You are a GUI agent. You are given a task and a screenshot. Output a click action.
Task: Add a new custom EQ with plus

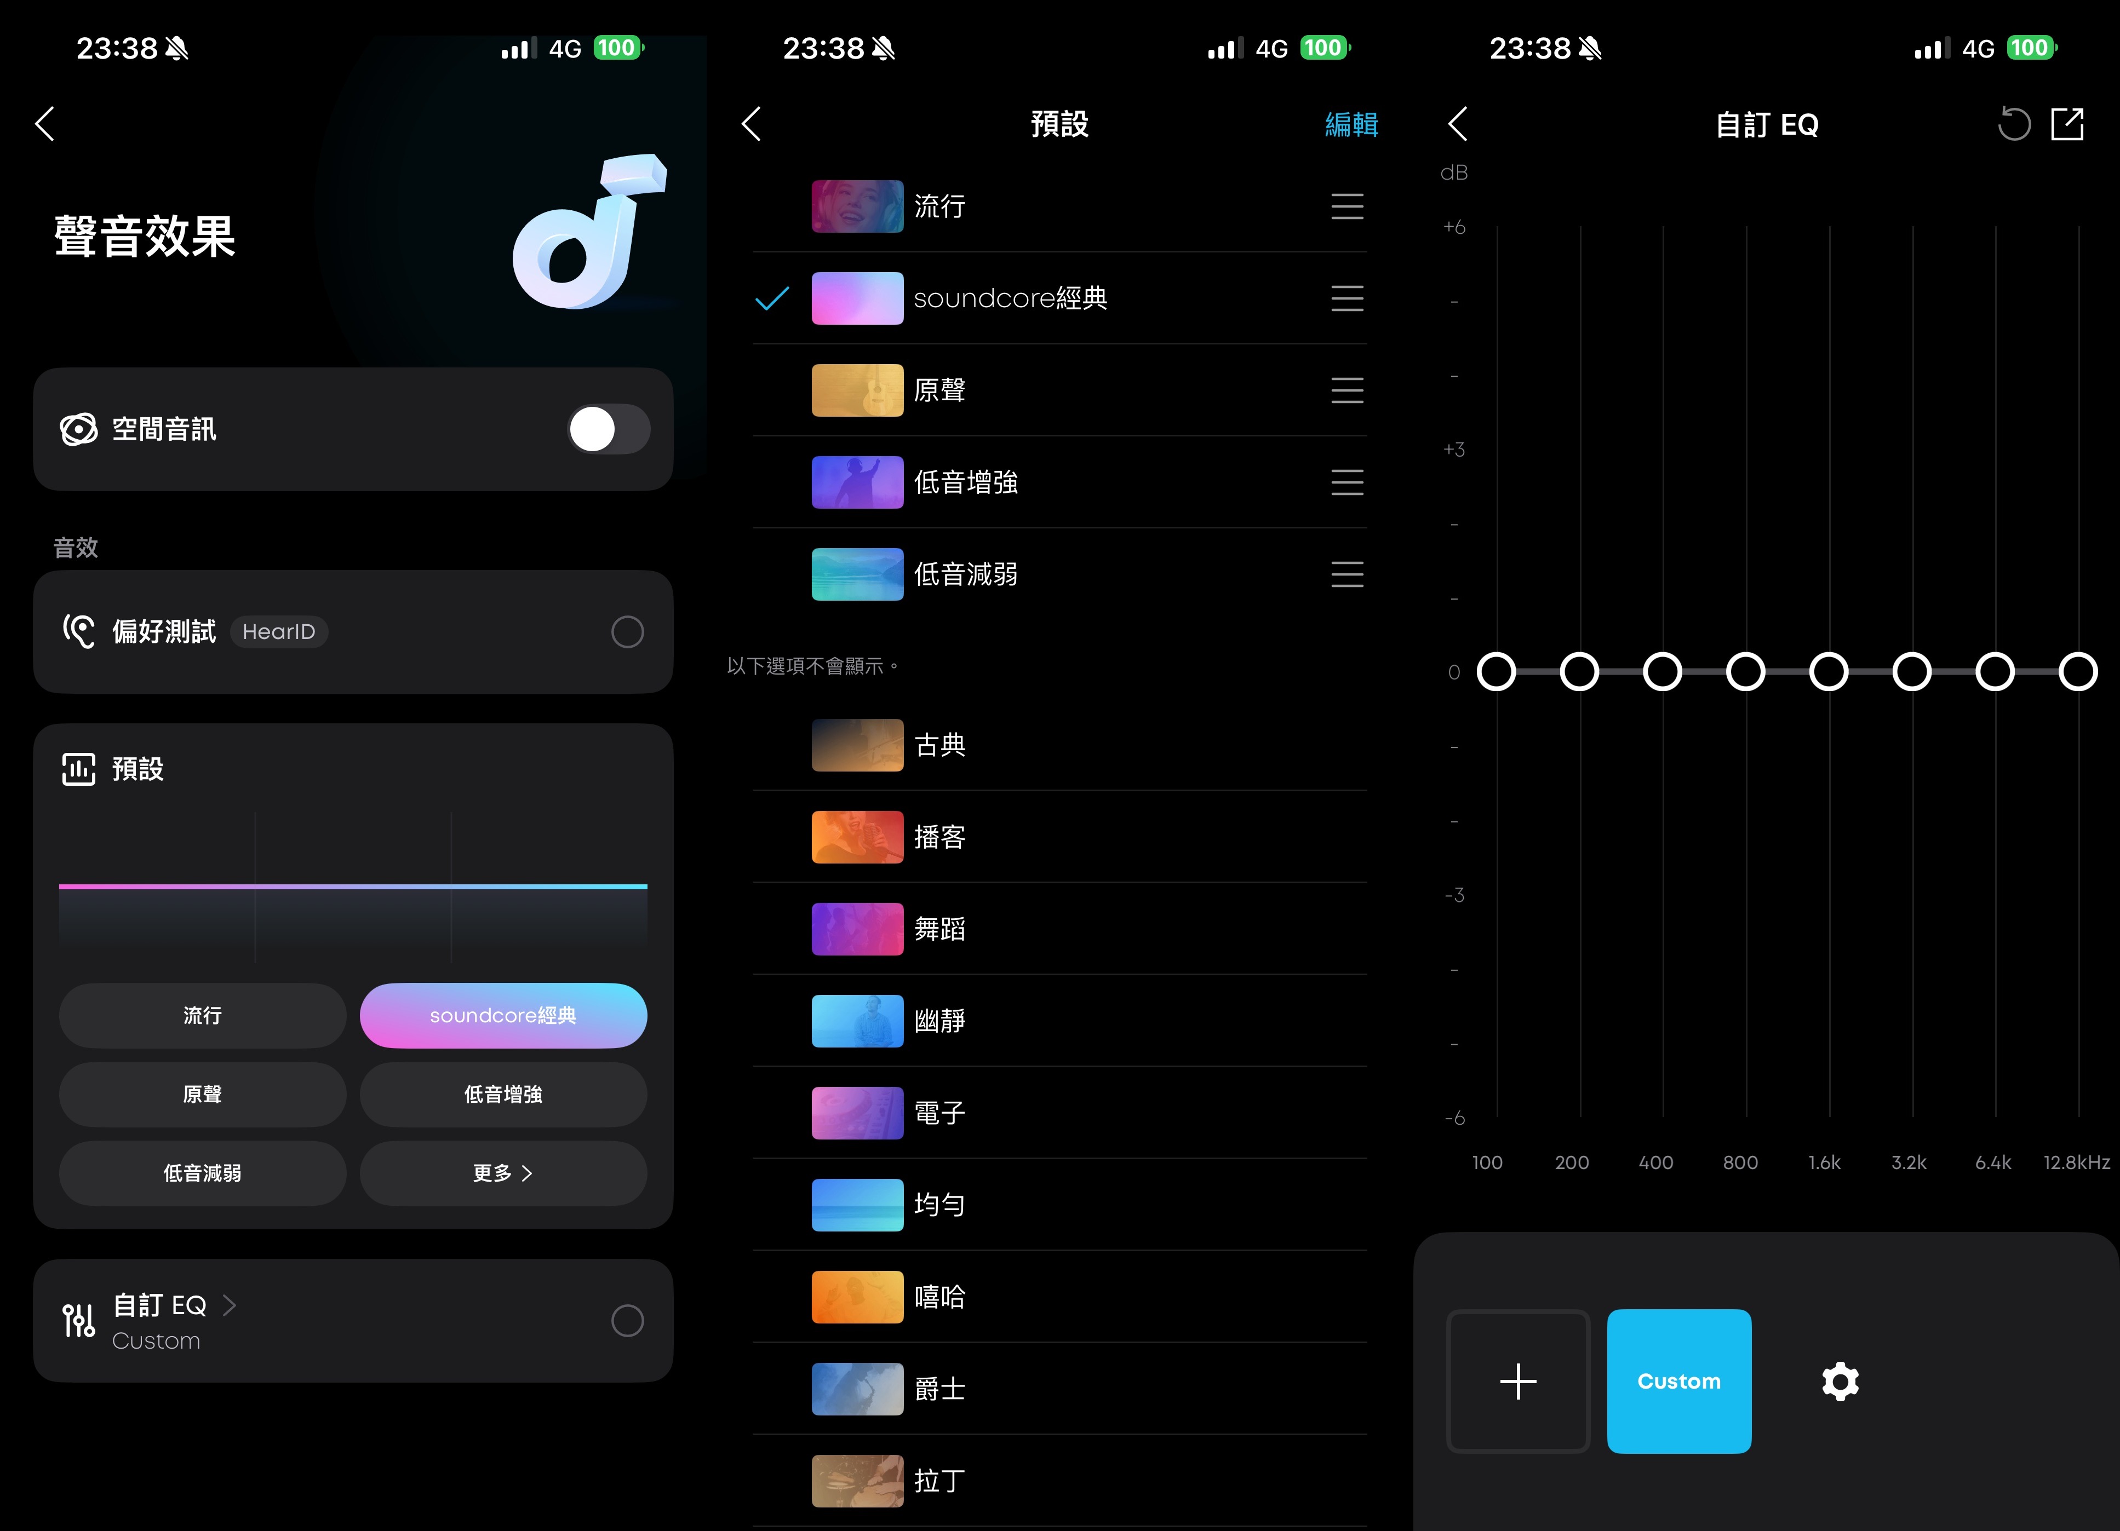pyautogui.click(x=1518, y=1380)
